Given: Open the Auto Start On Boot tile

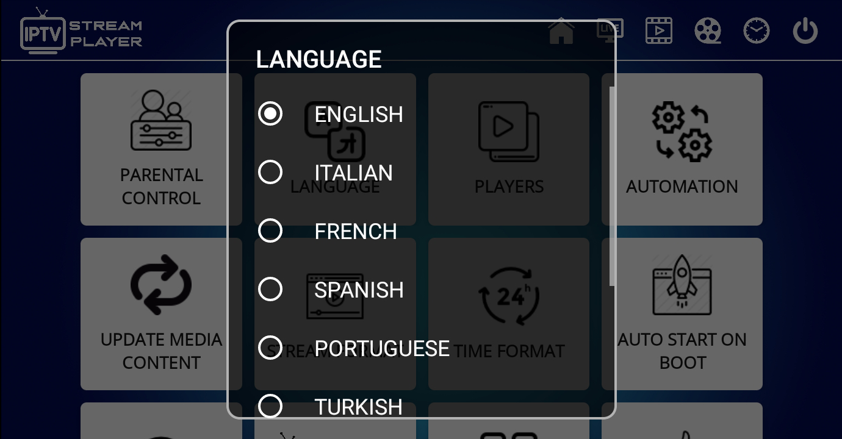Looking at the screenshot, I should coord(682,314).
